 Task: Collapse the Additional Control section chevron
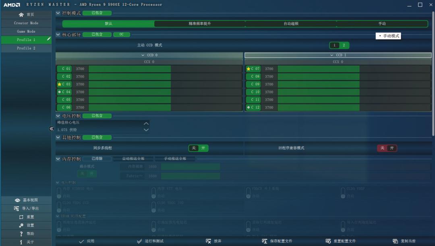[58, 137]
